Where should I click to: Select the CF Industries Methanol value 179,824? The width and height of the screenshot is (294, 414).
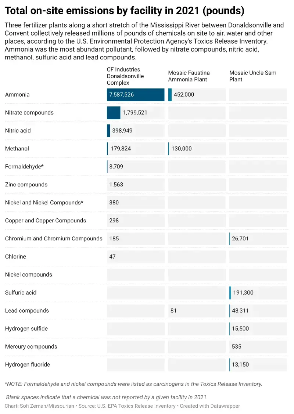(x=121, y=149)
